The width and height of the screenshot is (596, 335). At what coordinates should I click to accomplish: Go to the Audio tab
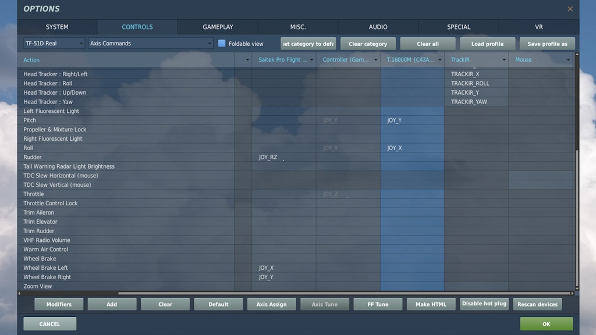pos(378,27)
